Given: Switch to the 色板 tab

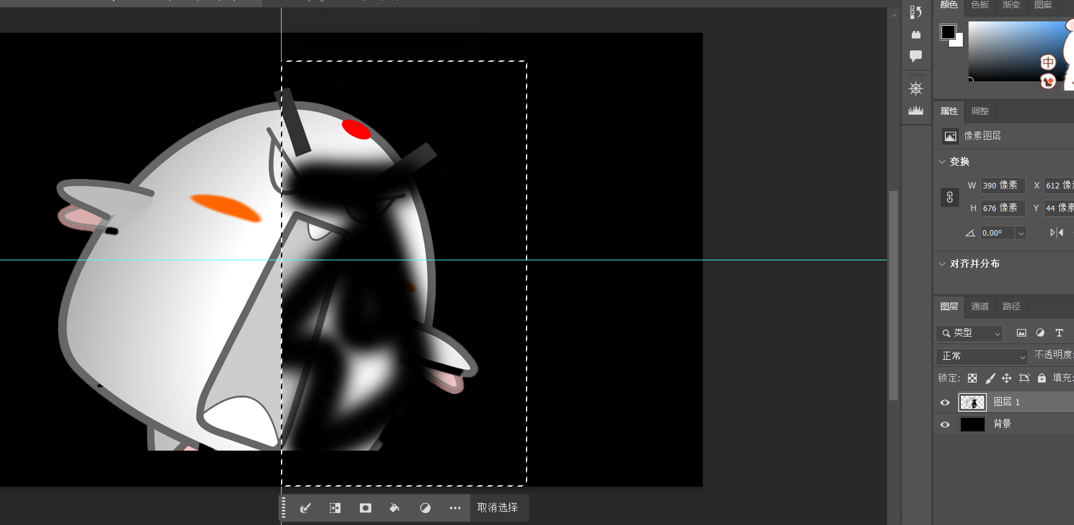Looking at the screenshot, I should click(x=980, y=5).
